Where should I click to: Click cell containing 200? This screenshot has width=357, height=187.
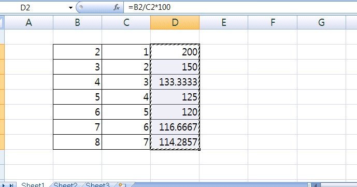(175, 52)
